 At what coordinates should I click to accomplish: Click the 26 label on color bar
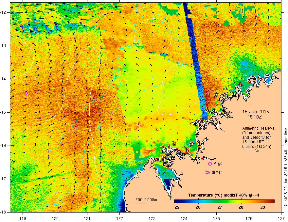[x=198, y=207]
